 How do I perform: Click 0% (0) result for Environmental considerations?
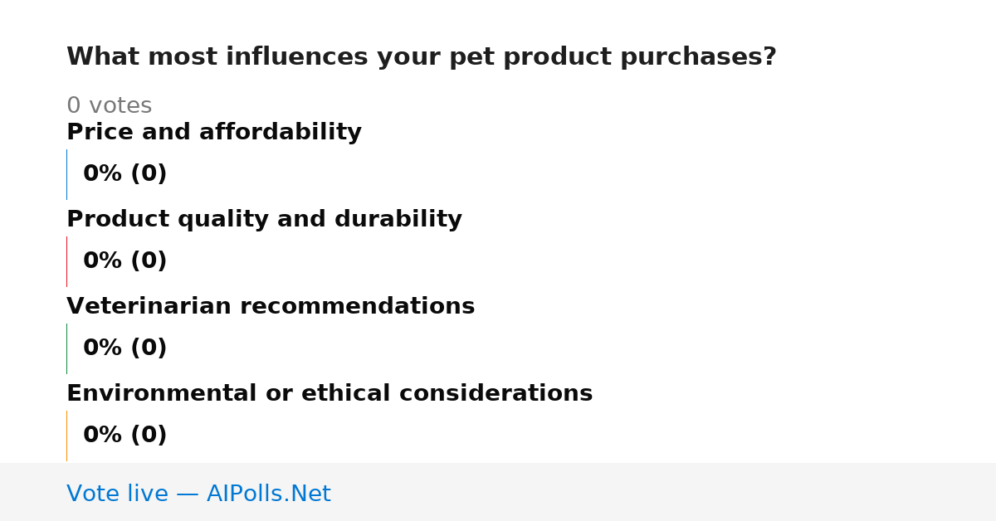125,436
